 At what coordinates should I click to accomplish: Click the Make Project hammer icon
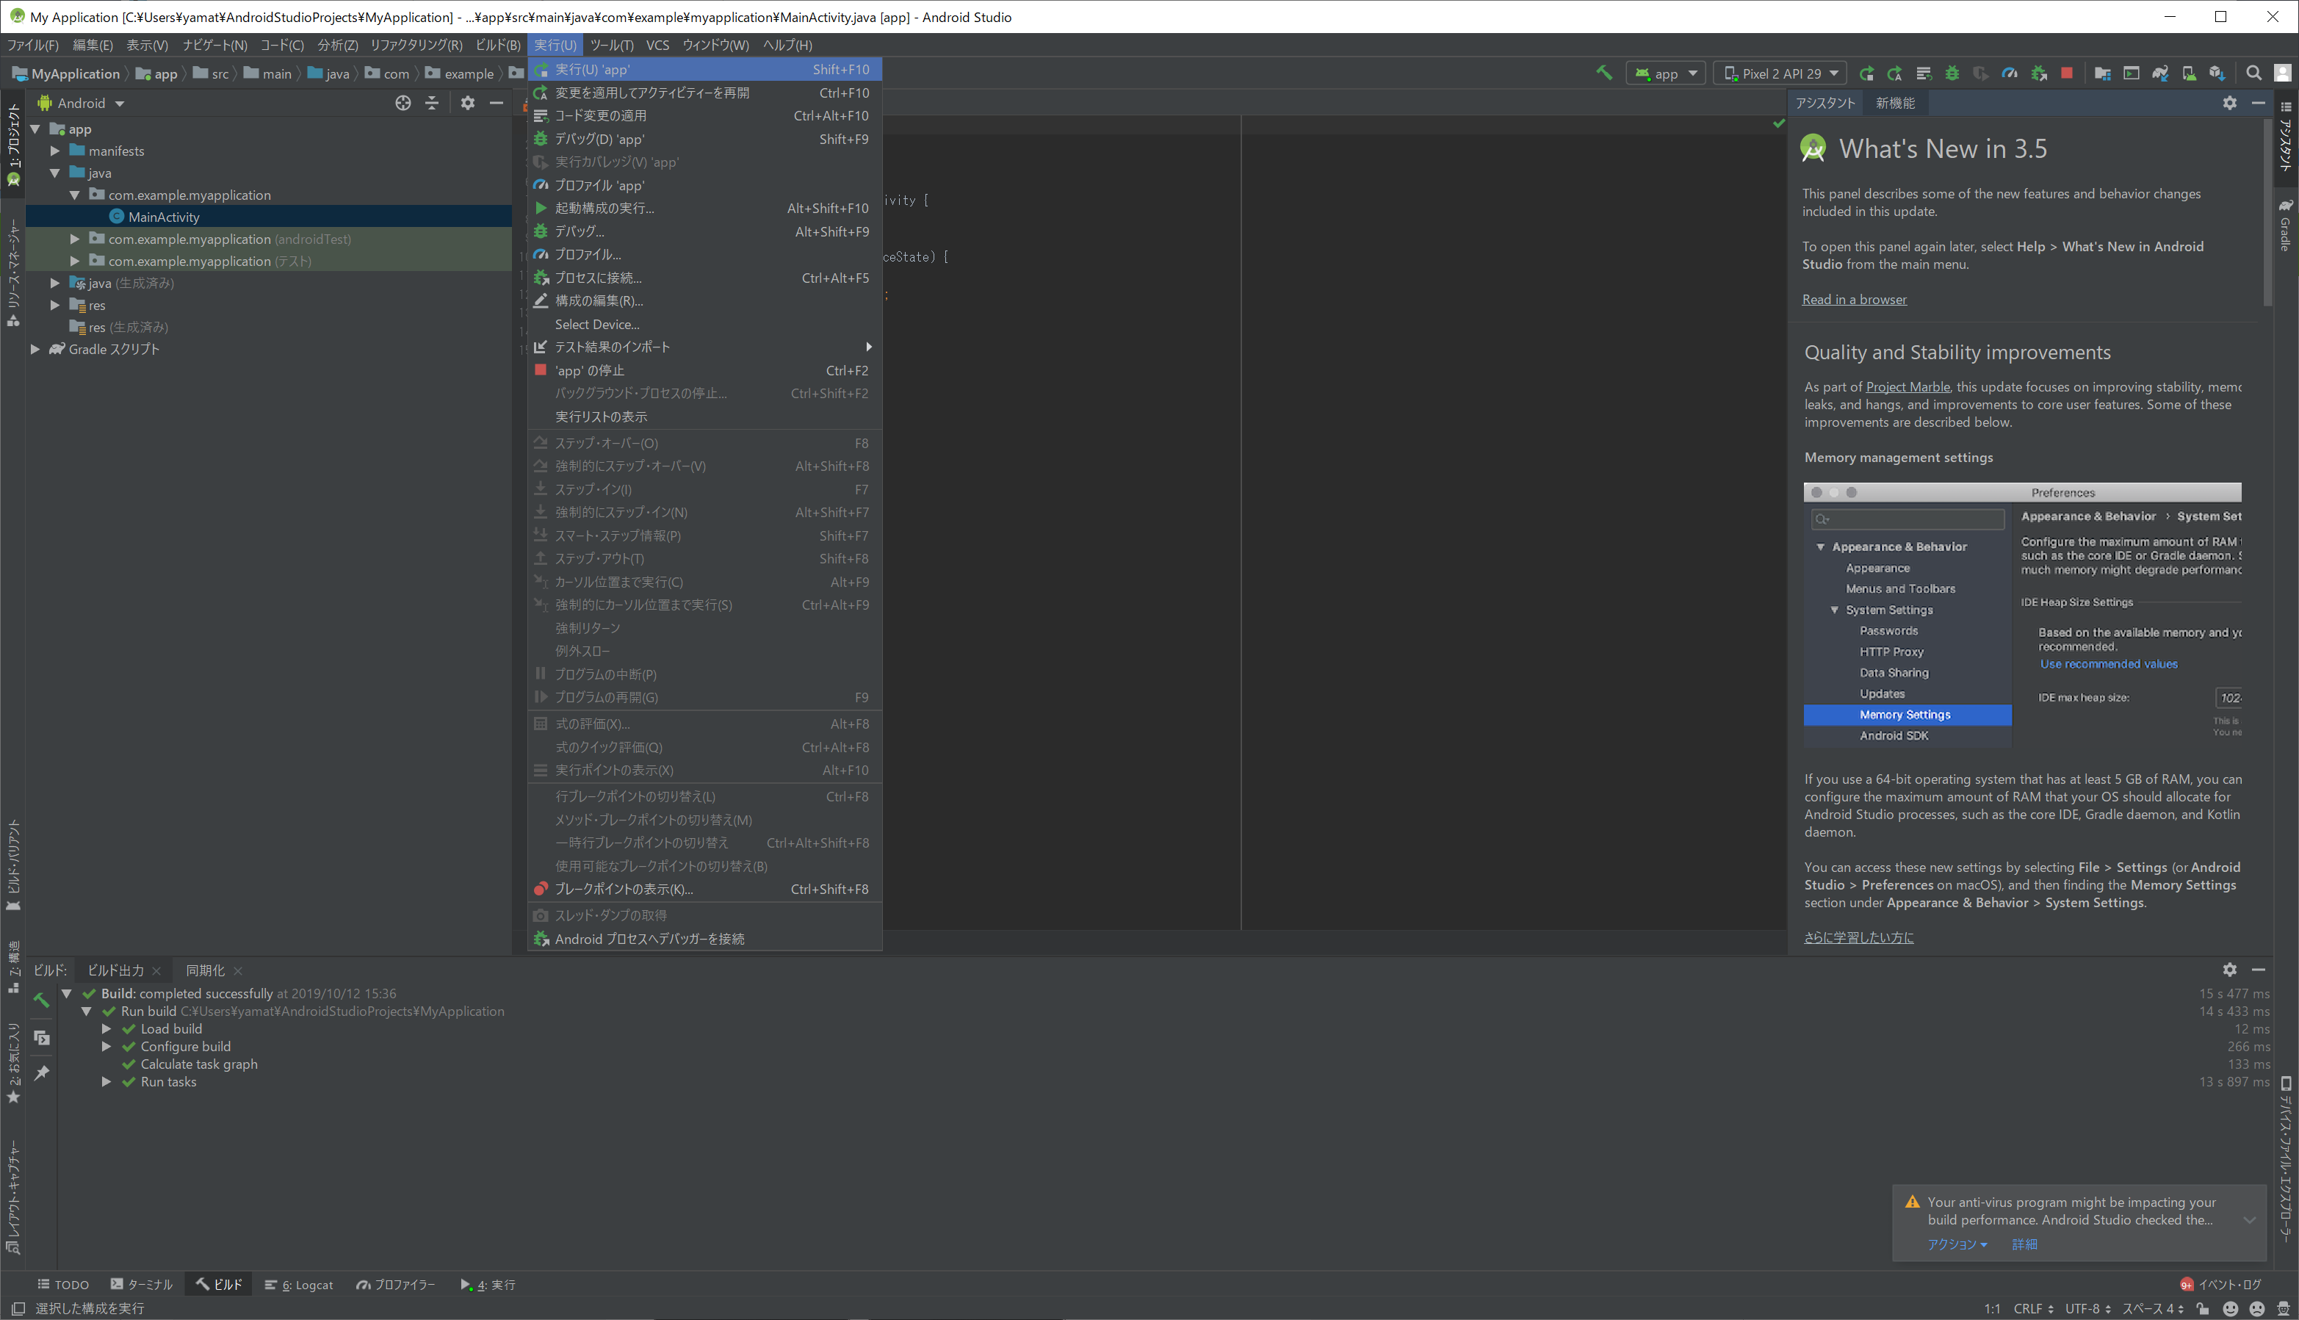[x=1603, y=73]
